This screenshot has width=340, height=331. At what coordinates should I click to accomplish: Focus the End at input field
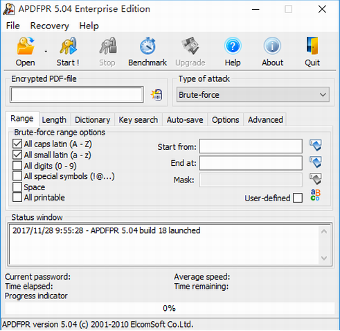tap(251, 163)
